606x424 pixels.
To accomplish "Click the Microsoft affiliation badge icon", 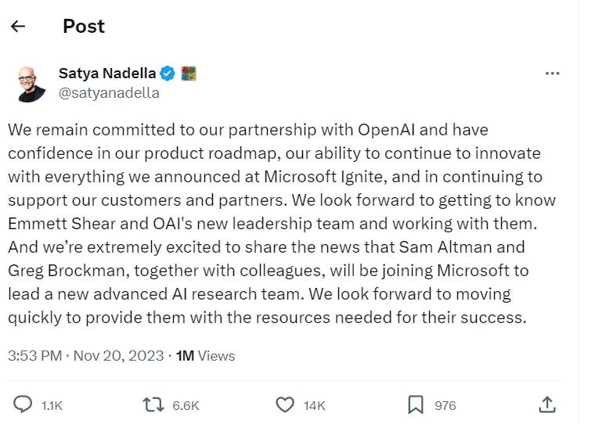I will point(188,74).
